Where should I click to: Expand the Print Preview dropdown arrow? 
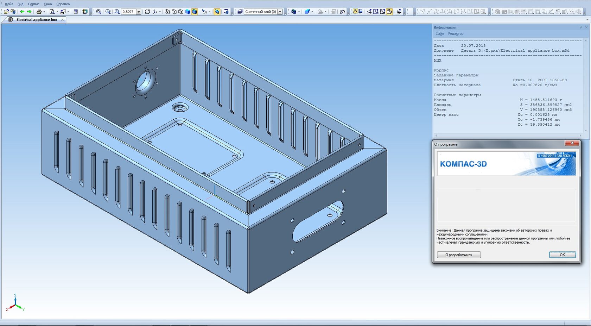coord(57,12)
